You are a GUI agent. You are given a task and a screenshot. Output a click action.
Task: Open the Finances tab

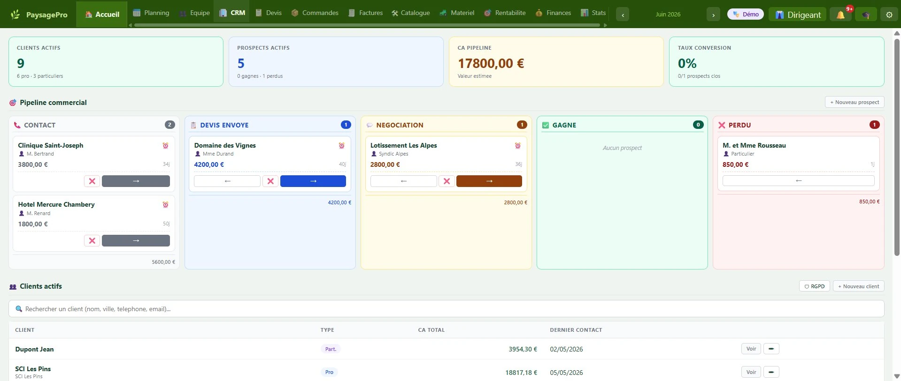[x=554, y=13]
